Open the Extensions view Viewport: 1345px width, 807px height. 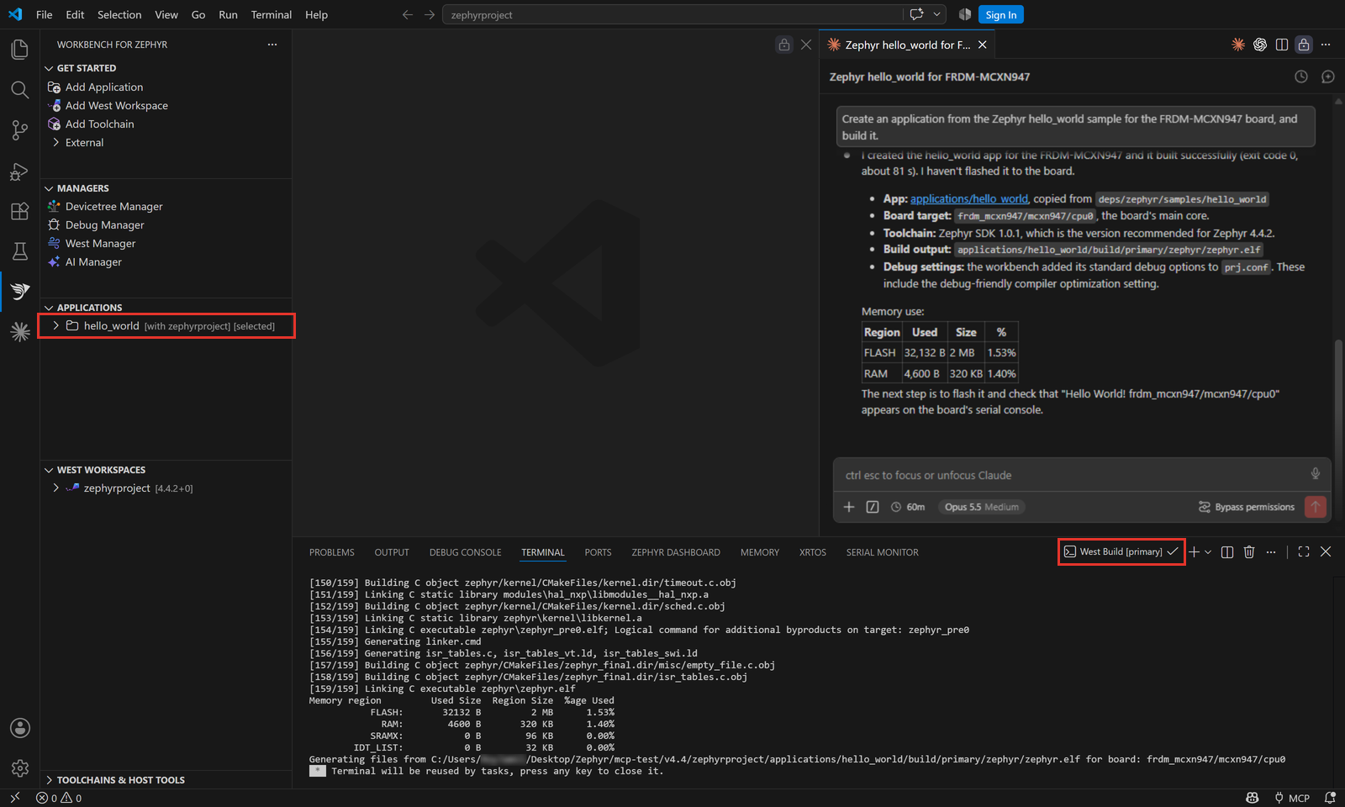19,211
